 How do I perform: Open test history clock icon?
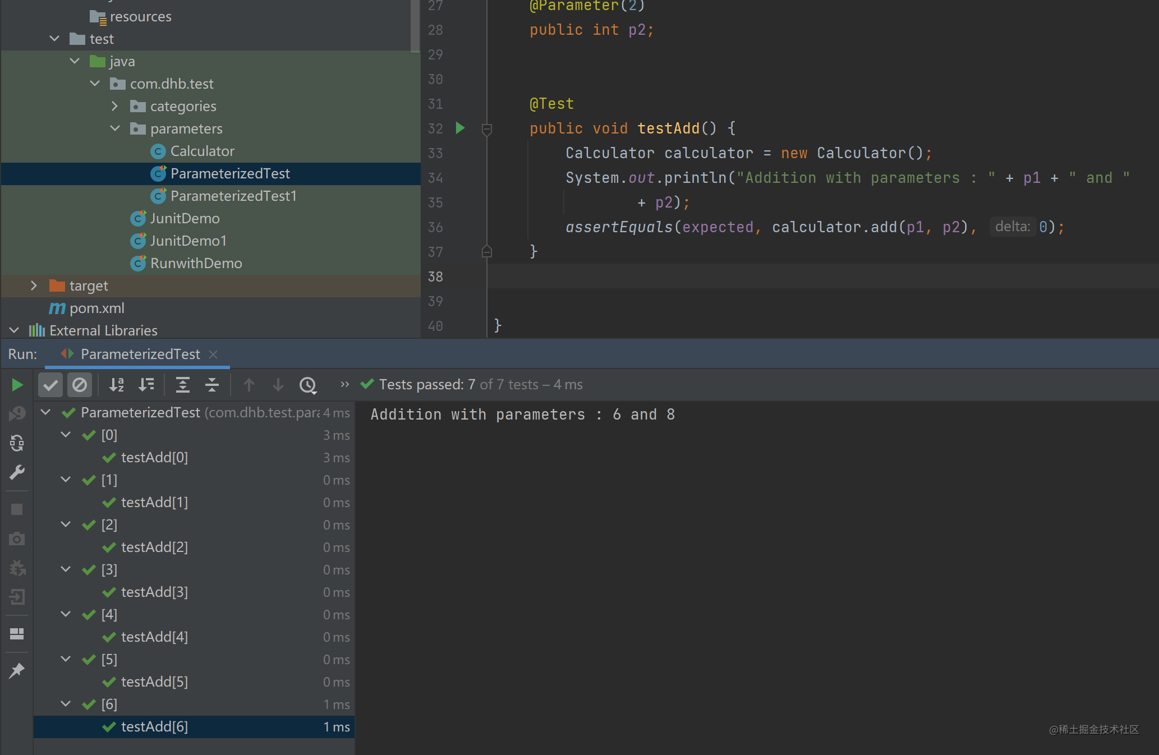click(308, 385)
